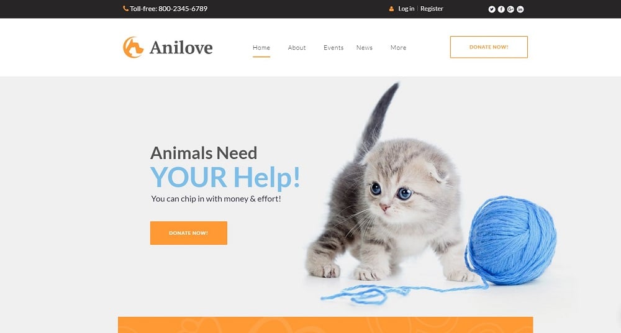The width and height of the screenshot is (621, 333).
Task: Click the Register link
Action: pyautogui.click(x=432, y=8)
